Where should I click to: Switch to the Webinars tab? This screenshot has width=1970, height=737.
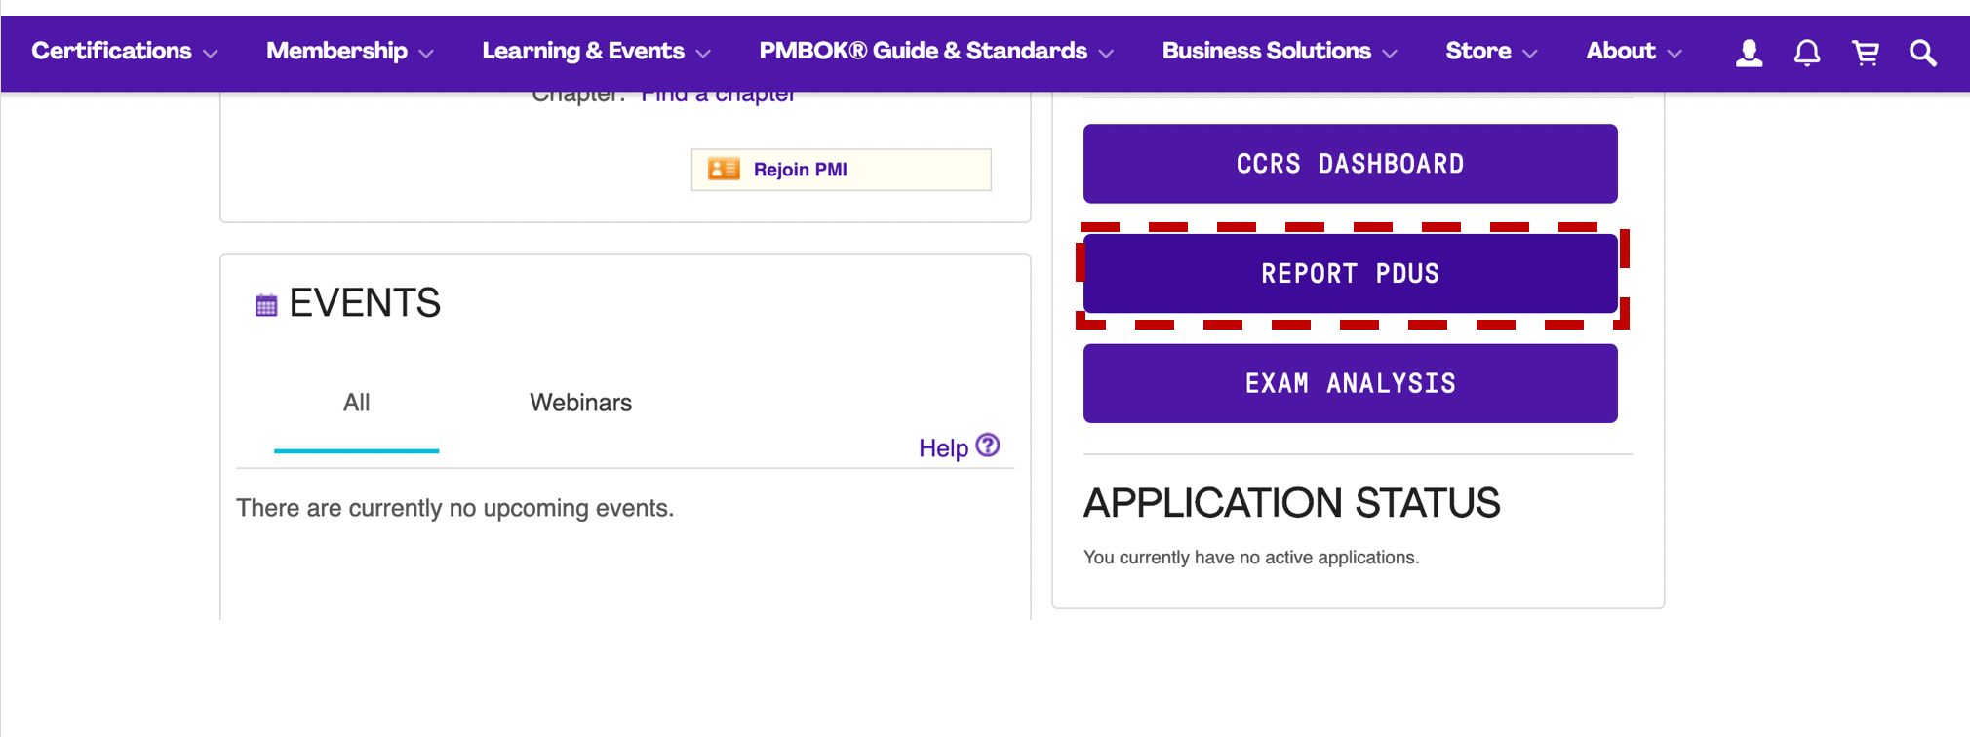point(580,403)
